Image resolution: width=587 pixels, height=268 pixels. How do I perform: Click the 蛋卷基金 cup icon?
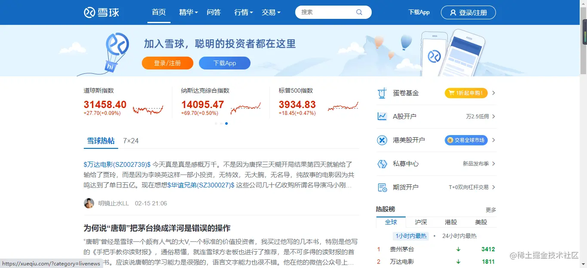point(382,93)
